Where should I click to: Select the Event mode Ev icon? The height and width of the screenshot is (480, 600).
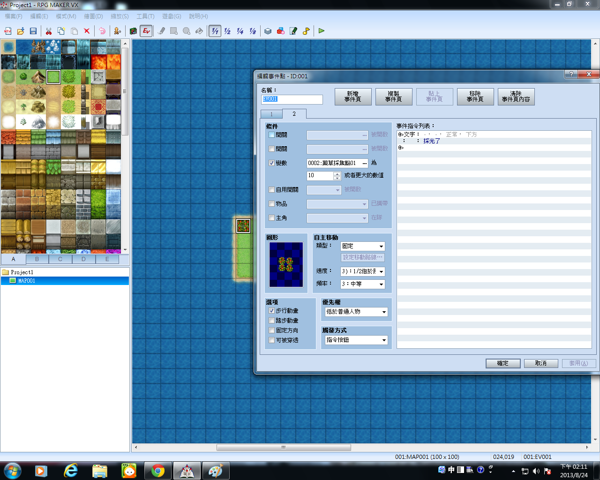(x=146, y=31)
